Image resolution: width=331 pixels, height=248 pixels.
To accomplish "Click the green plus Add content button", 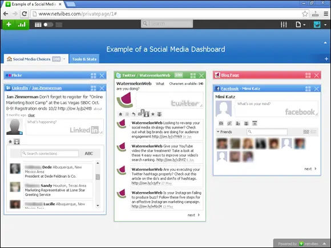I will point(9,25).
